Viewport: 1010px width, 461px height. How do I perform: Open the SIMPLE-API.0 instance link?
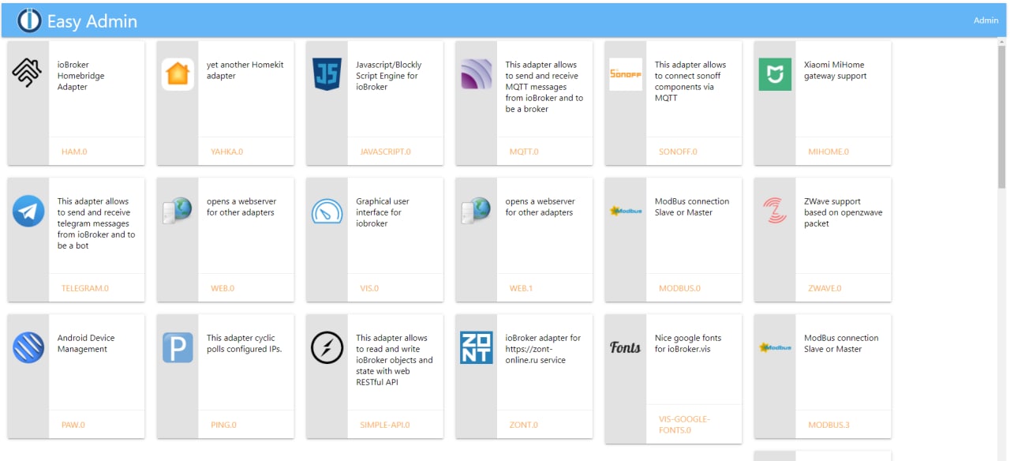pos(384,425)
